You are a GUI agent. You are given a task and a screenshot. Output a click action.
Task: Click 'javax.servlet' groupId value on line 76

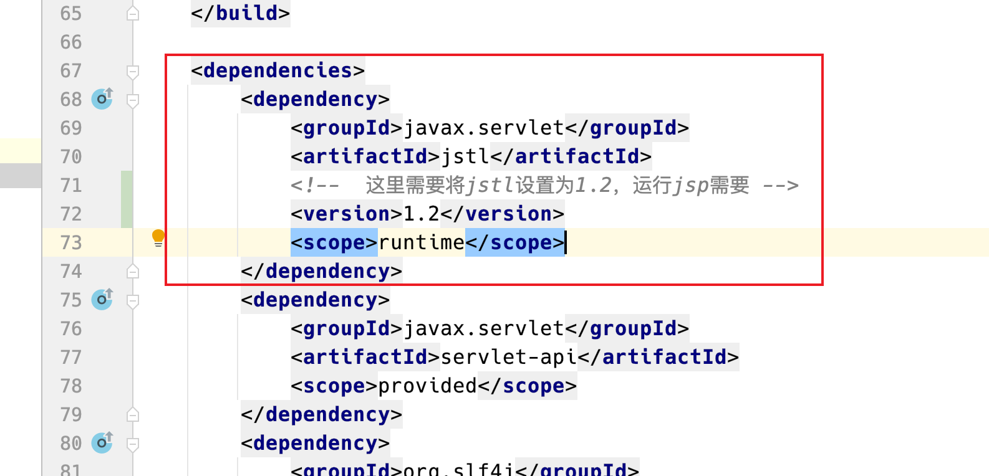click(484, 328)
